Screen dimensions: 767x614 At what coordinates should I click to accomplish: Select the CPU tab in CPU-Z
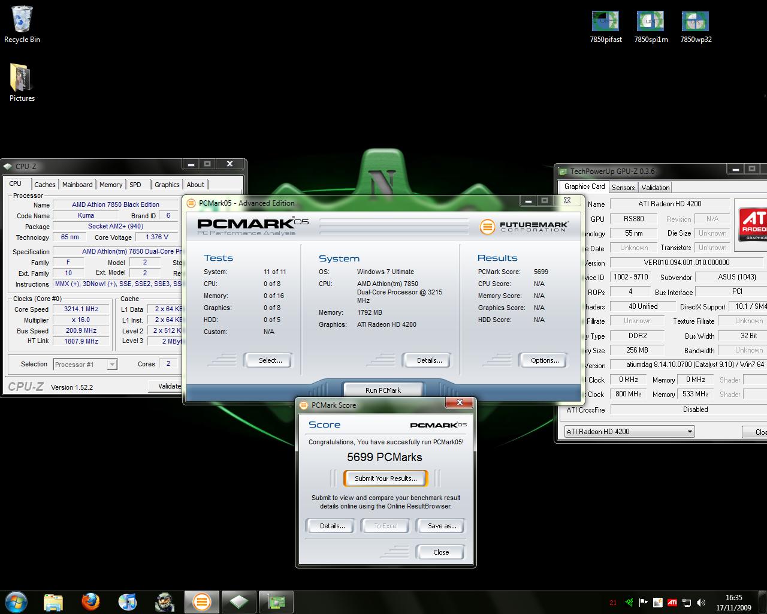click(x=16, y=184)
